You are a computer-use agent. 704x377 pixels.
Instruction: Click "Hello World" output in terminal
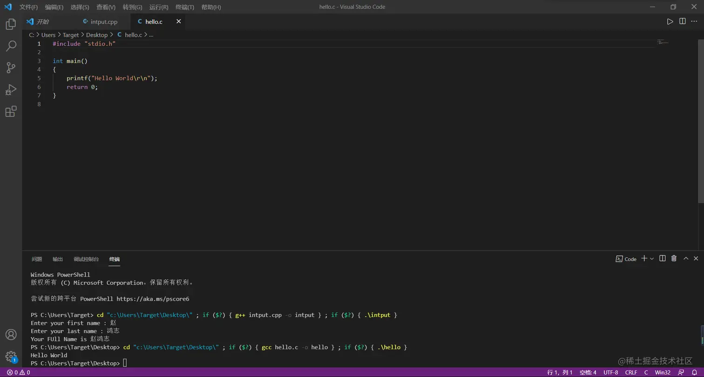tap(49, 355)
